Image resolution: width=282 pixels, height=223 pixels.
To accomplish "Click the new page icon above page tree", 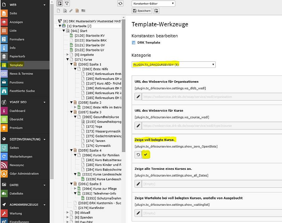I will 60,4.
